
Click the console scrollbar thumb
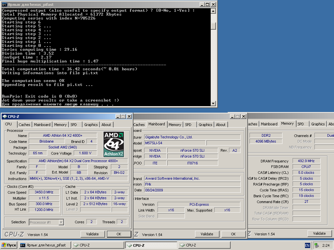[213, 26]
